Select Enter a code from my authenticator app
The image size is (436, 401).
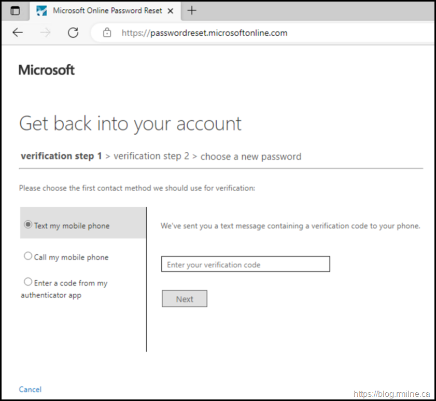click(x=28, y=282)
